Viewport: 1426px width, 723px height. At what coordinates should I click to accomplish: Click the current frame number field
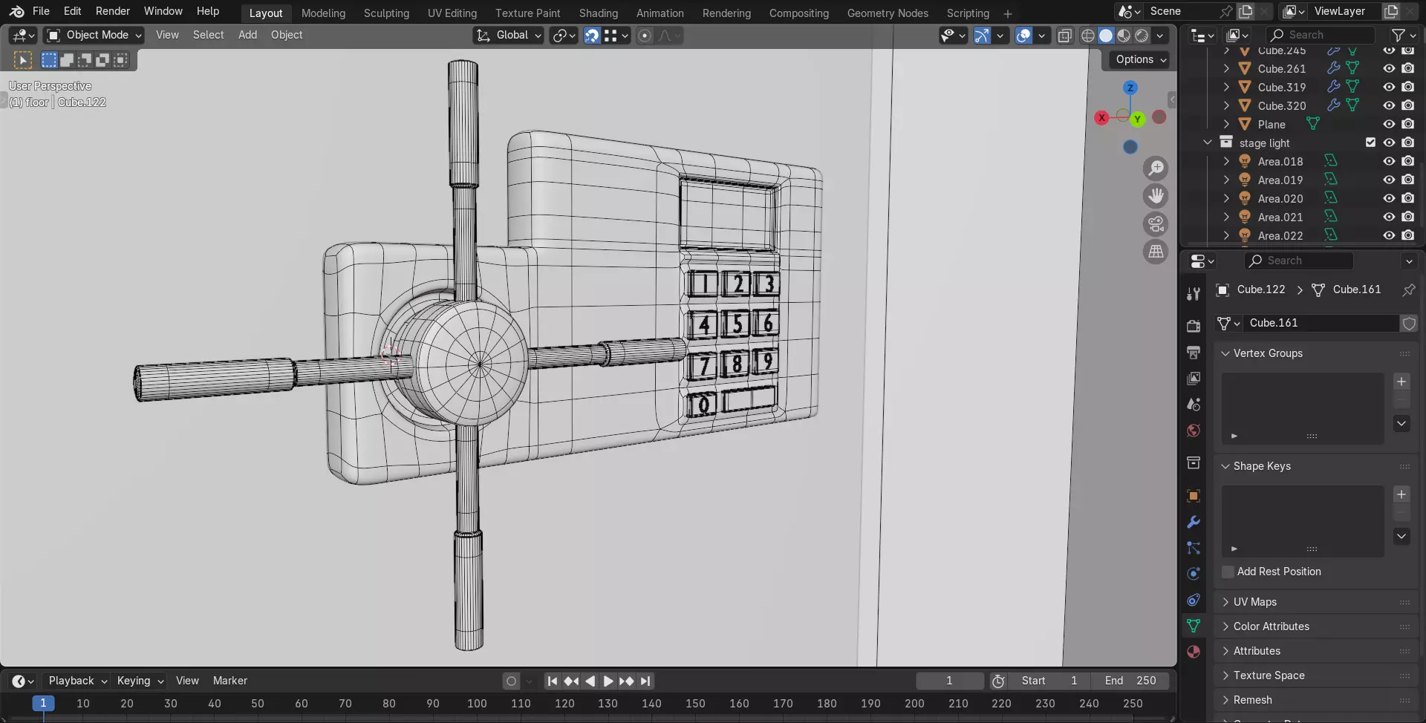tap(949, 681)
